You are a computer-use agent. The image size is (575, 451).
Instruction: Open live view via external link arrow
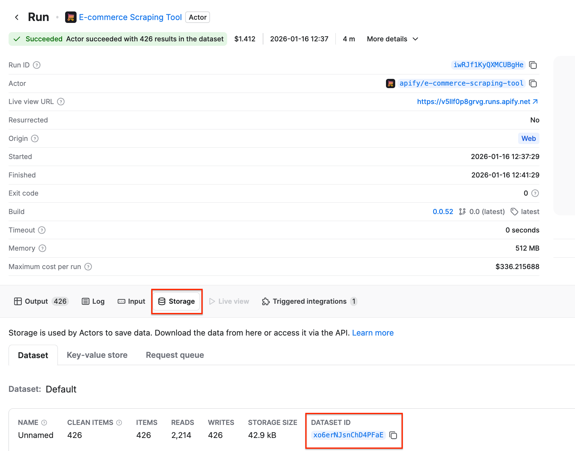tap(536, 101)
